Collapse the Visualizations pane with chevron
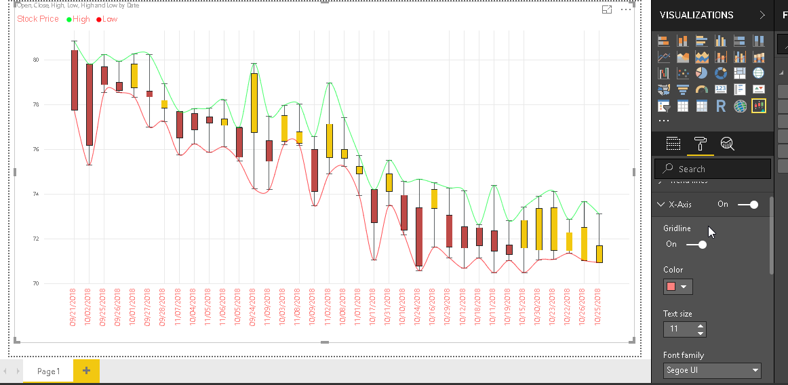The image size is (788, 385). pos(762,15)
